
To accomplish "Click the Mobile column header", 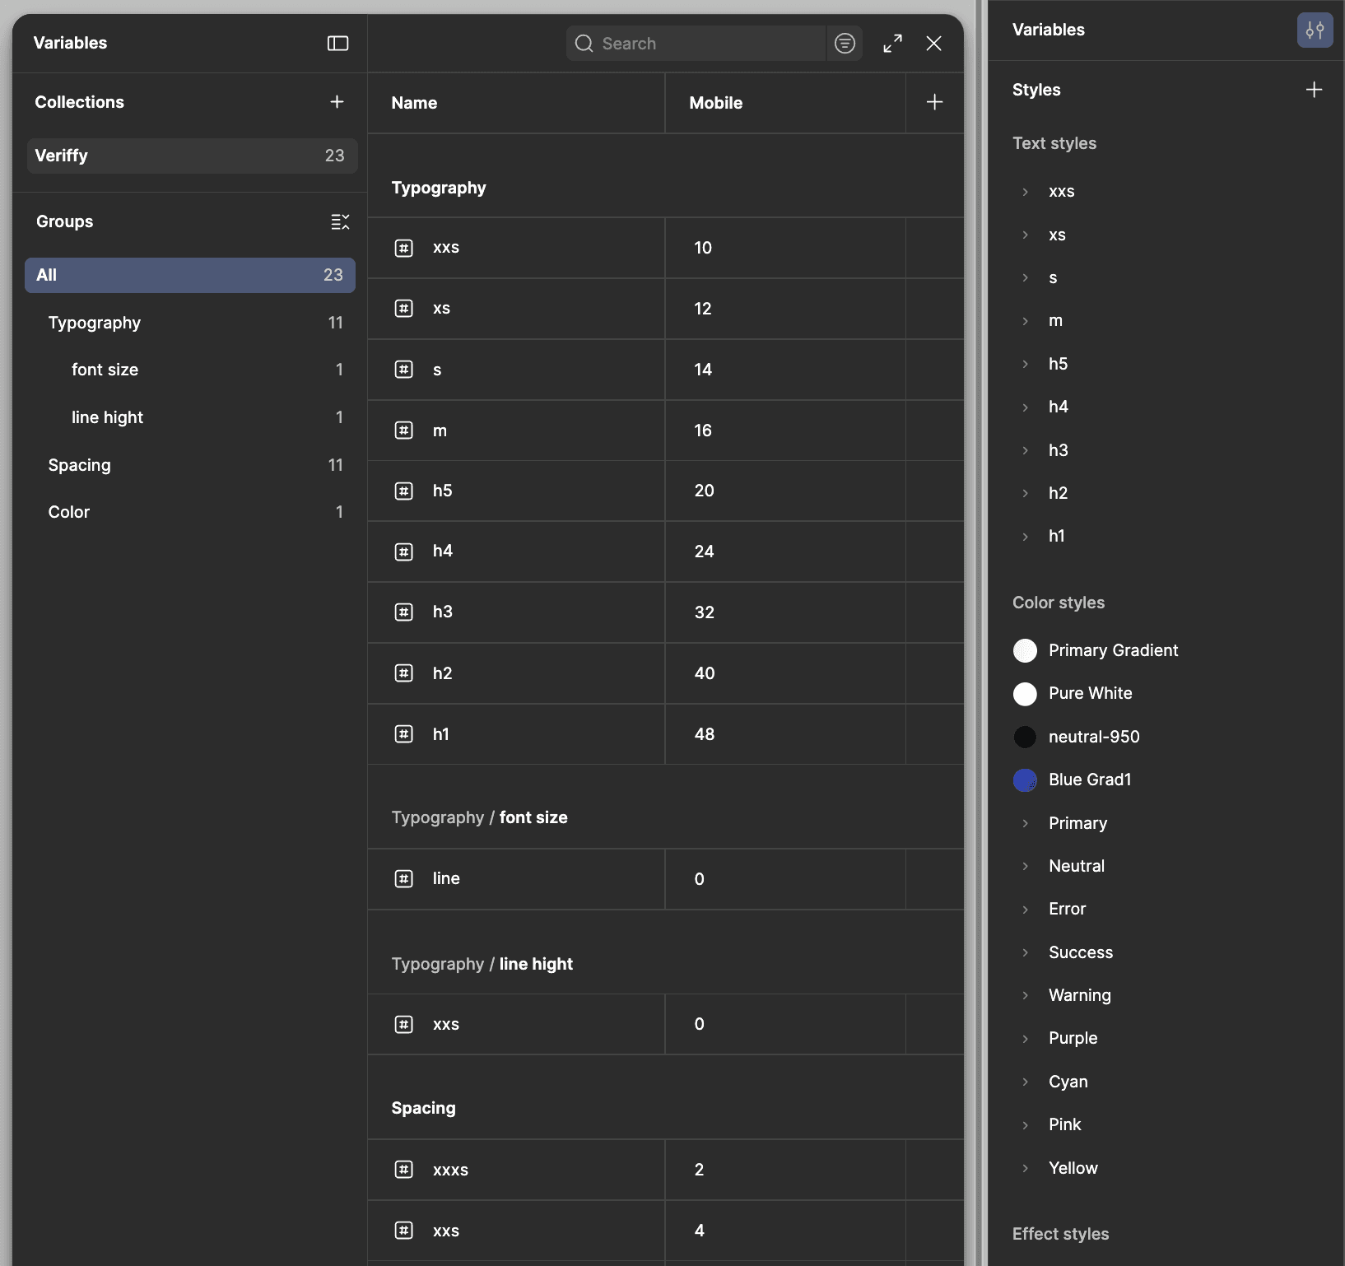I will pyautogui.click(x=785, y=103).
